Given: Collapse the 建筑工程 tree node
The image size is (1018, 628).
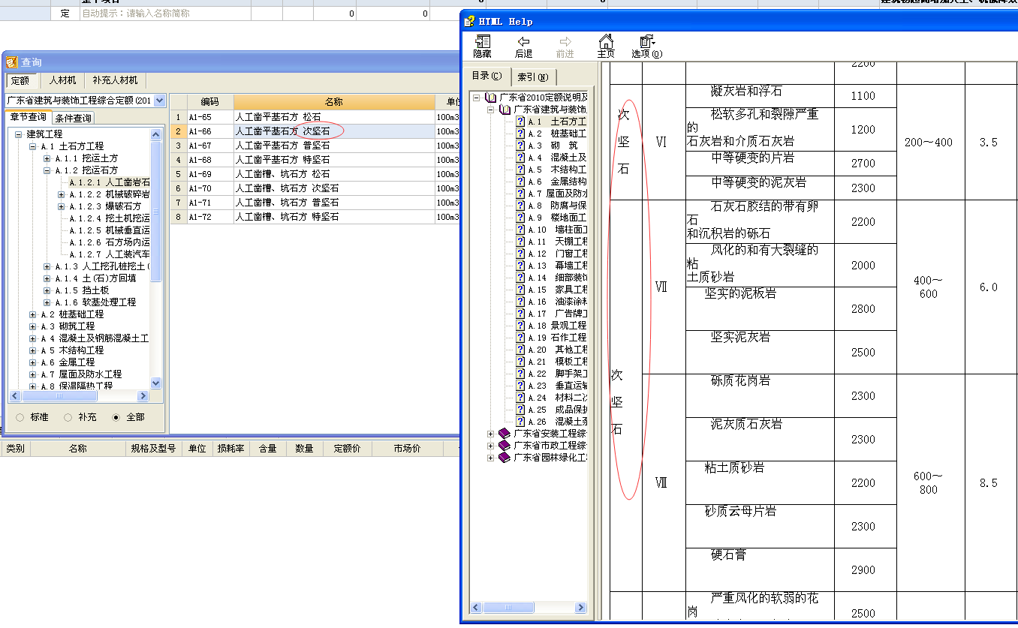Looking at the screenshot, I should pos(19,134).
